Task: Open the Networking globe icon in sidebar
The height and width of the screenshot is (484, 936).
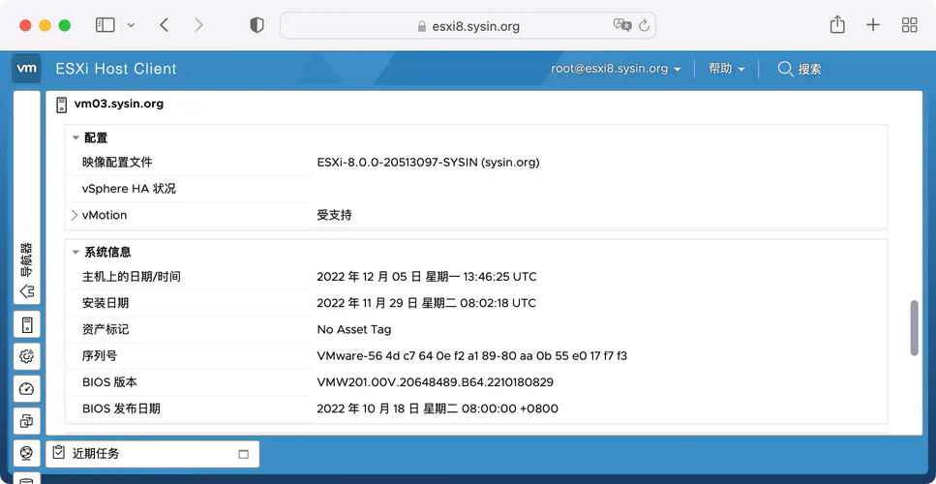Action: [x=27, y=454]
